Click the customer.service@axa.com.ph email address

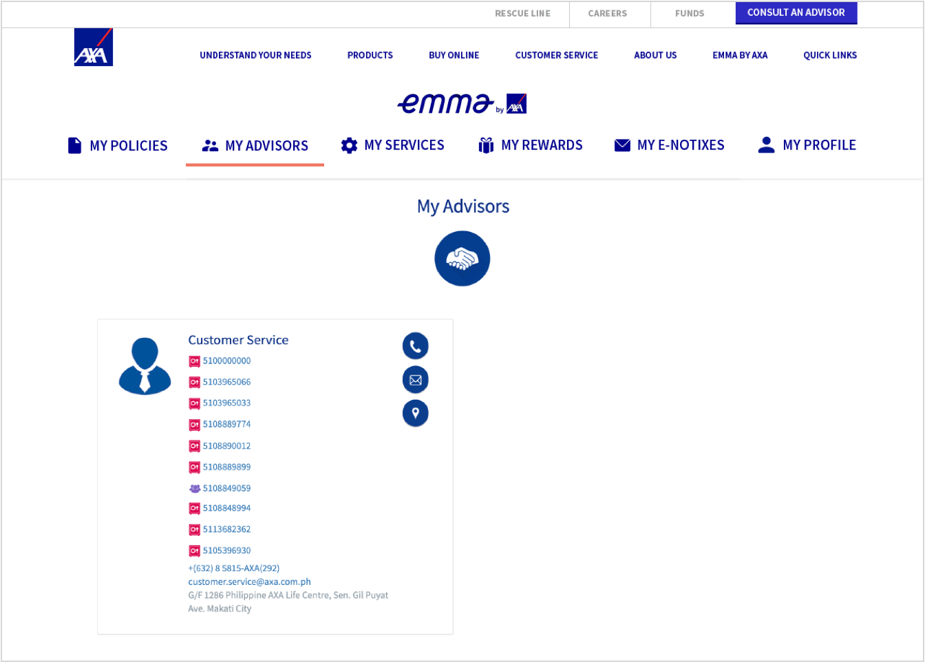(249, 581)
